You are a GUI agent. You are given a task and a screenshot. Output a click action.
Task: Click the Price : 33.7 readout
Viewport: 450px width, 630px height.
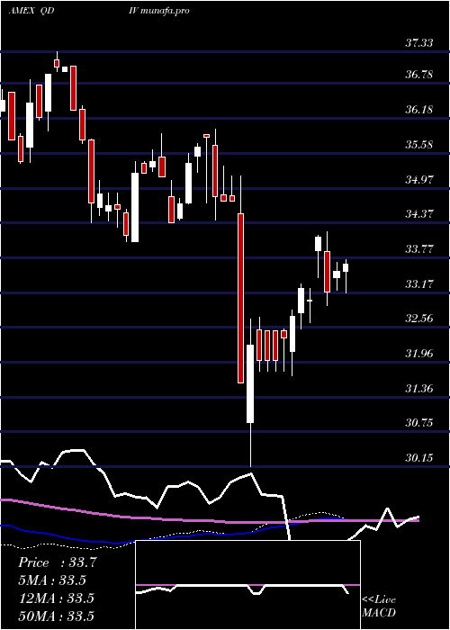(57, 562)
